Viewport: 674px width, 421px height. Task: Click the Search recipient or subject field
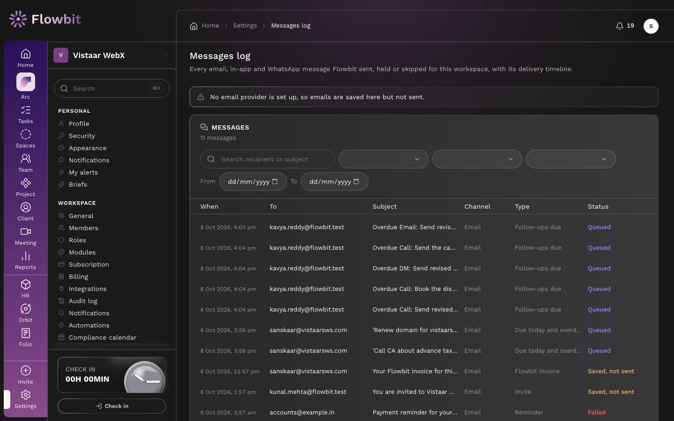click(268, 159)
